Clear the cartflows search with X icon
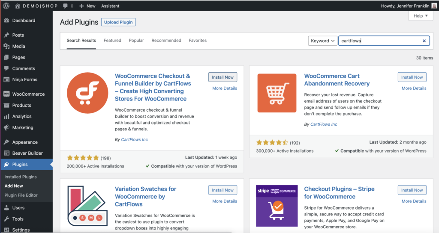The image size is (439, 233). (424, 41)
